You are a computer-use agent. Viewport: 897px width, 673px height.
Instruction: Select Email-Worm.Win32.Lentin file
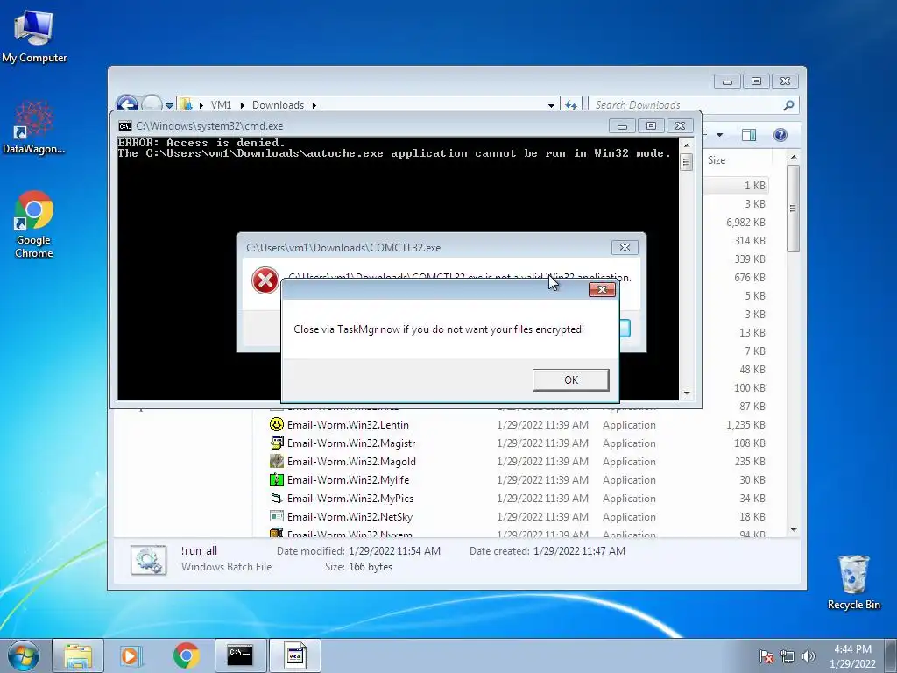tap(348, 425)
